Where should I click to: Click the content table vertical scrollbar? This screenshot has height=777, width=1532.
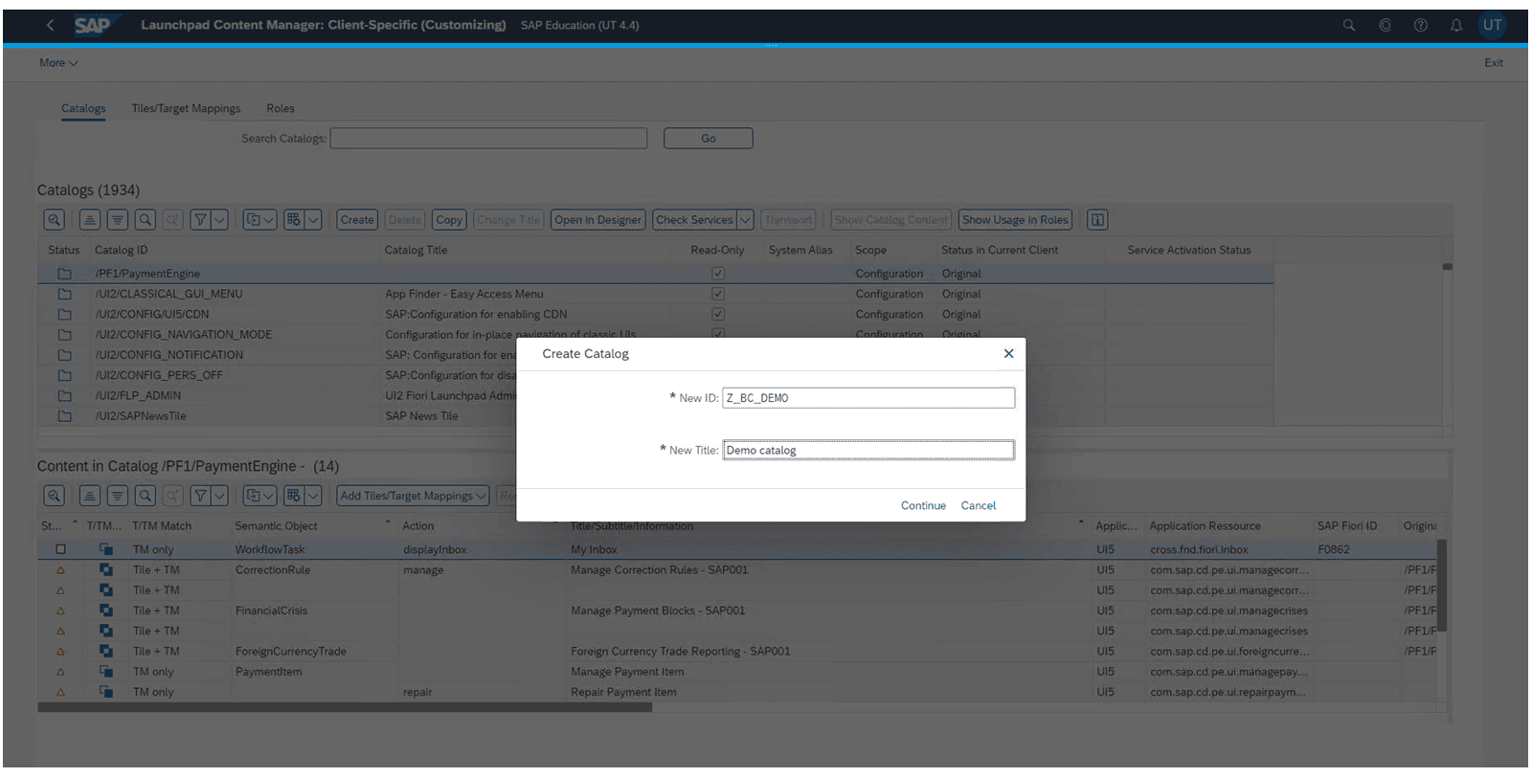coord(1442,586)
